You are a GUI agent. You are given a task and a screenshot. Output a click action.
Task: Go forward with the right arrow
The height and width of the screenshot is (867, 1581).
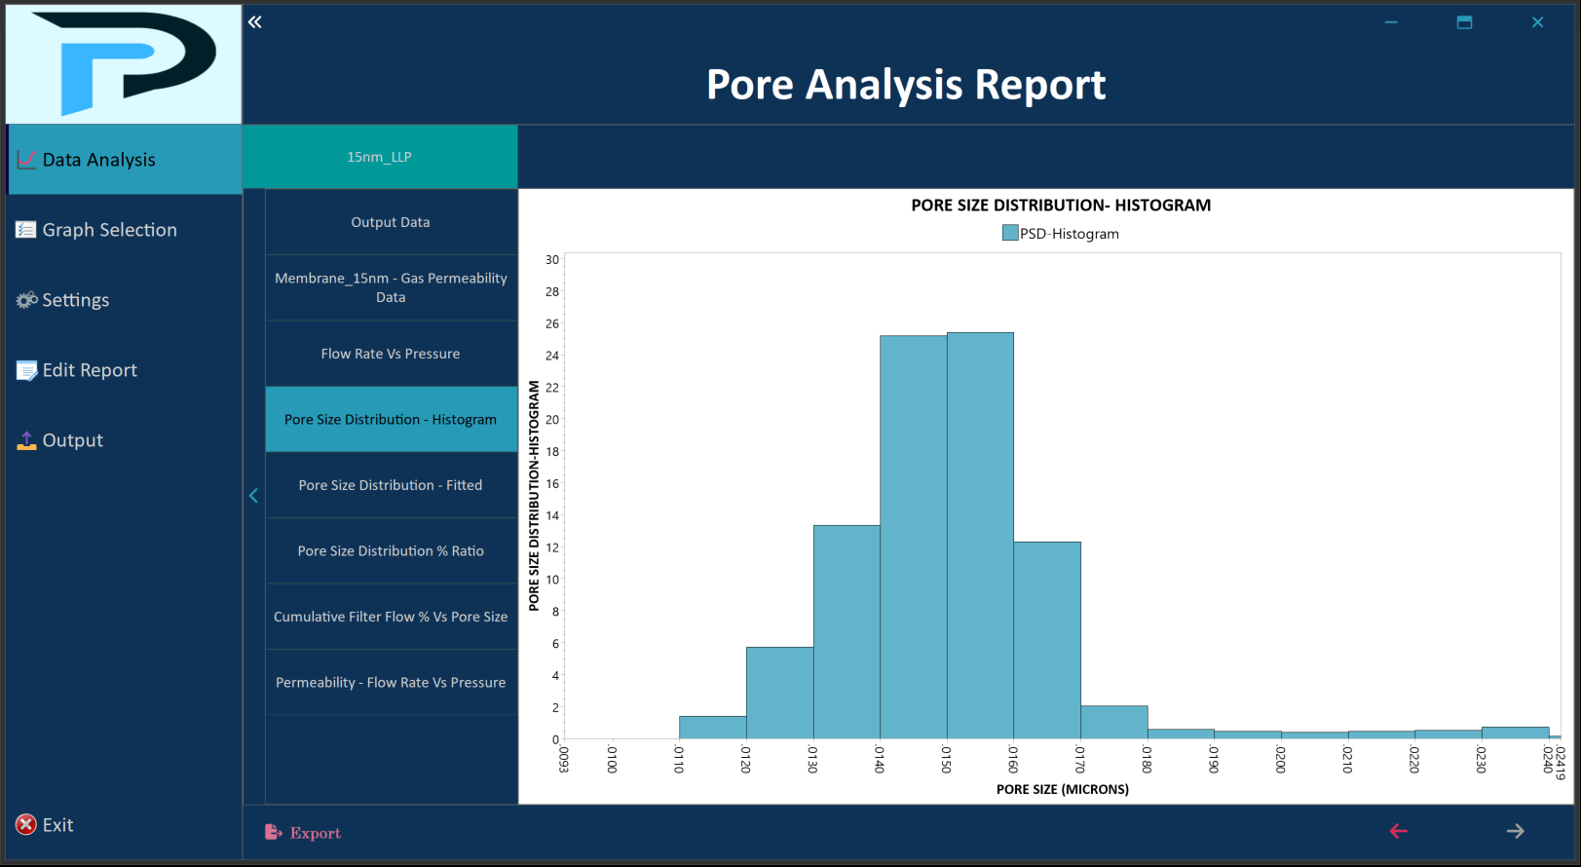(1515, 831)
